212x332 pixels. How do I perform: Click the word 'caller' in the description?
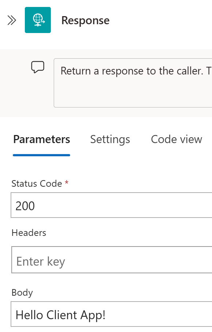(190, 71)
